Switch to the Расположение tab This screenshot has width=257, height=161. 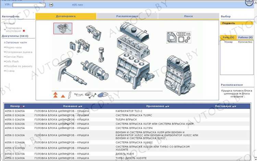(127, 16)
